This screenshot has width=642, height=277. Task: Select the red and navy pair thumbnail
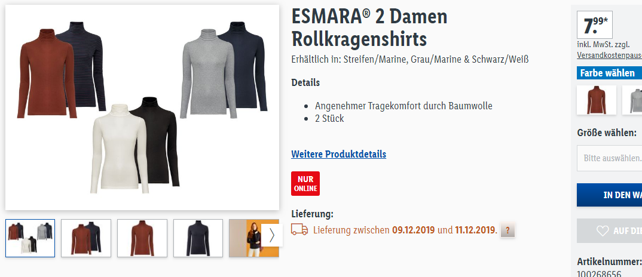[86, 238]
